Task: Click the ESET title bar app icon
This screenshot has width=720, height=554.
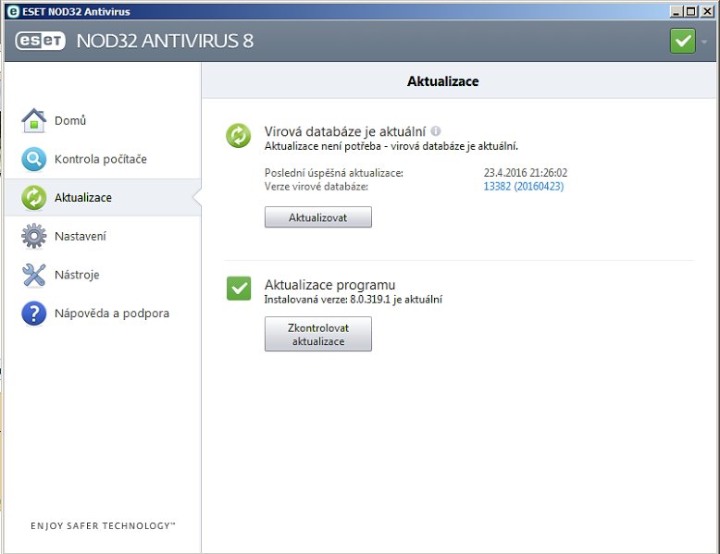Action: coord(14,11)
